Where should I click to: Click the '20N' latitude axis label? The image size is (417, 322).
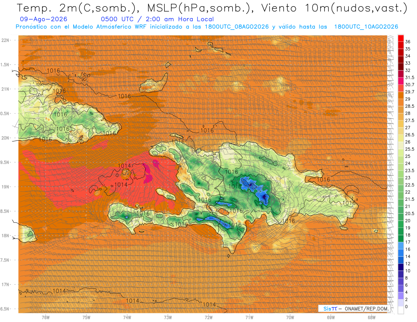[6, 138]
